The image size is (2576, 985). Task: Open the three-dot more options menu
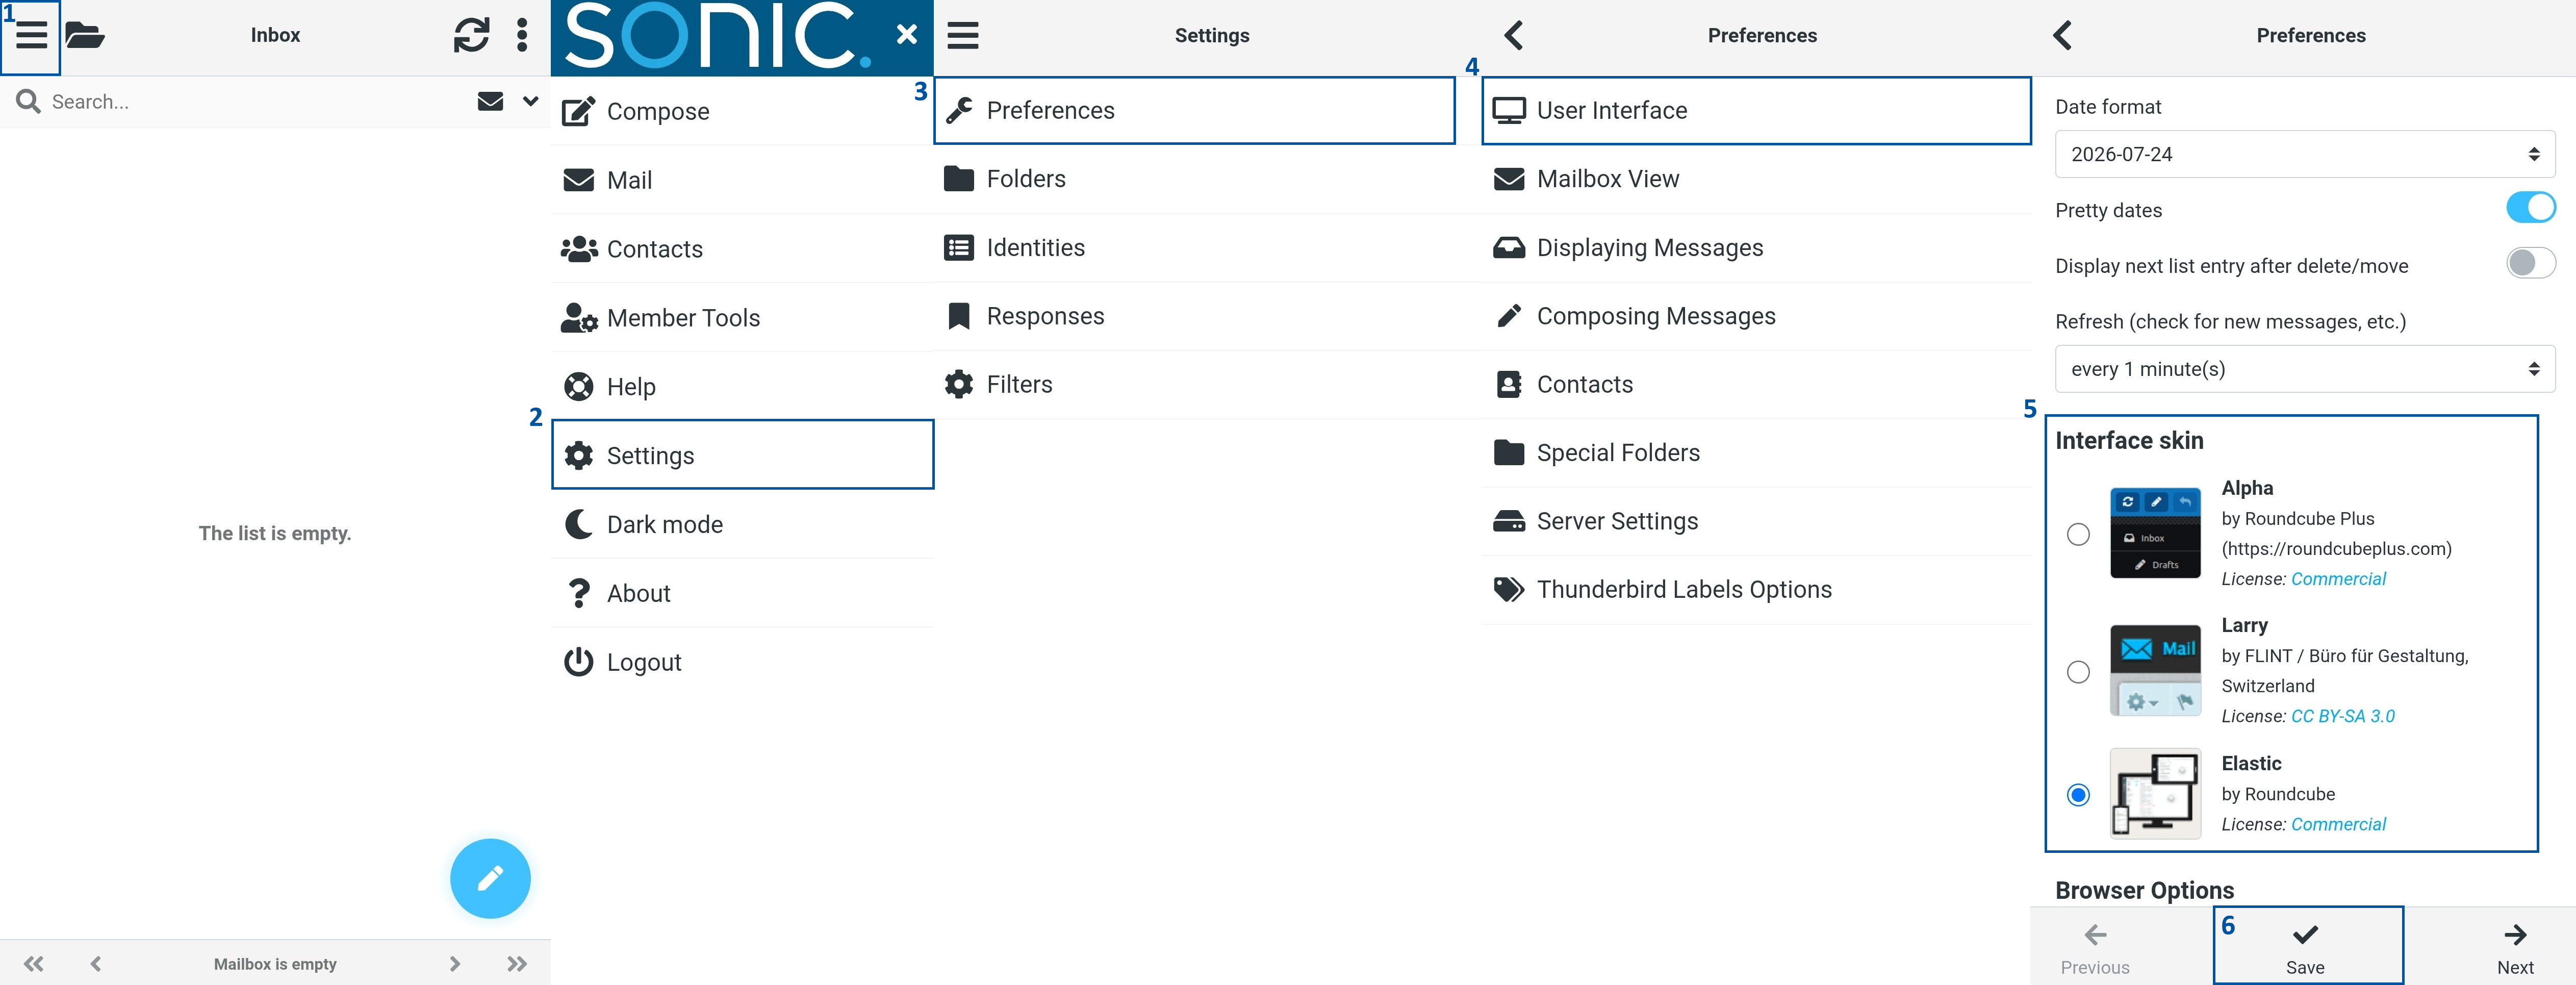521,35
